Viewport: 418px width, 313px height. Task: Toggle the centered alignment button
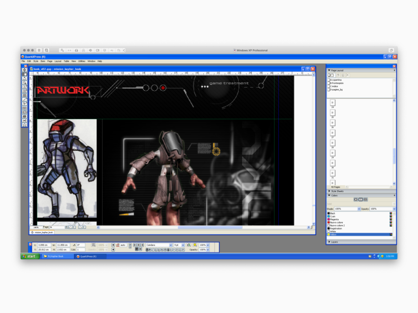(x=138, y=245)
